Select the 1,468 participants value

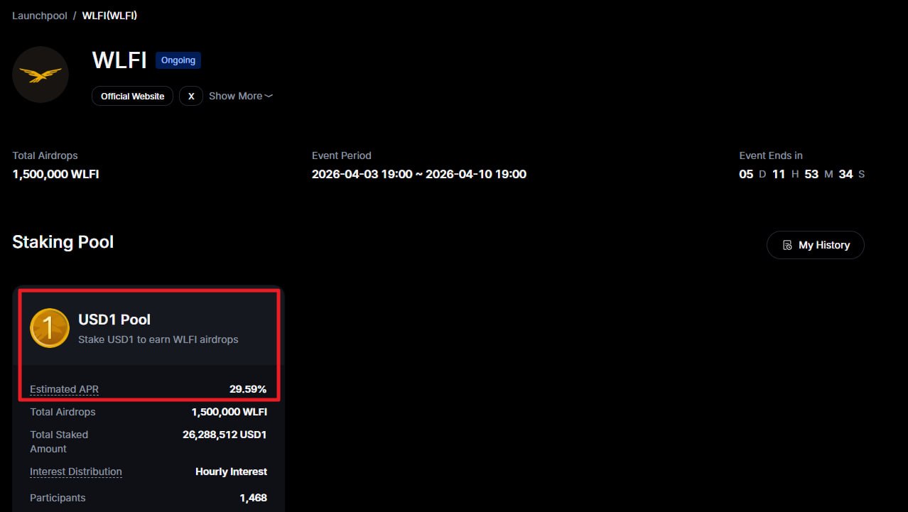click(254, 498)
